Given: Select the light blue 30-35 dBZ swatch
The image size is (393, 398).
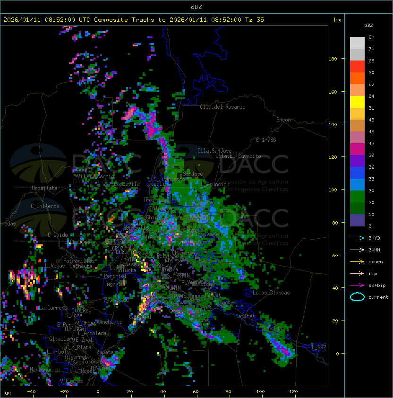Looking at the screenshot, I should (x=357, y=185).
